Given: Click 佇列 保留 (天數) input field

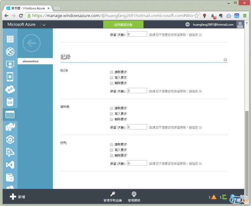Looking at the screenshot, I should (x=137, y=163).
